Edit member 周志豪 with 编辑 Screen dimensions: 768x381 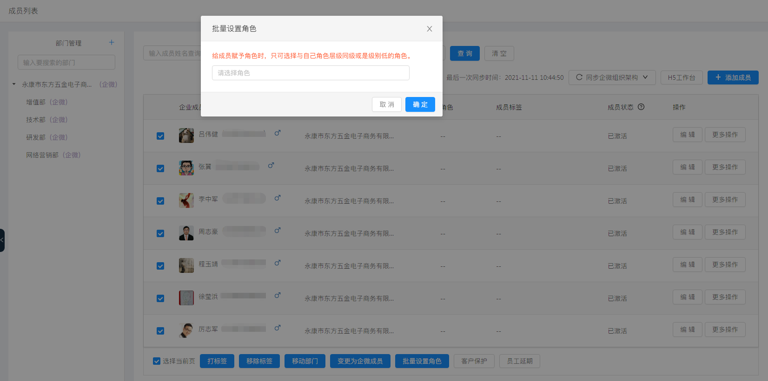tap(688, 232)
